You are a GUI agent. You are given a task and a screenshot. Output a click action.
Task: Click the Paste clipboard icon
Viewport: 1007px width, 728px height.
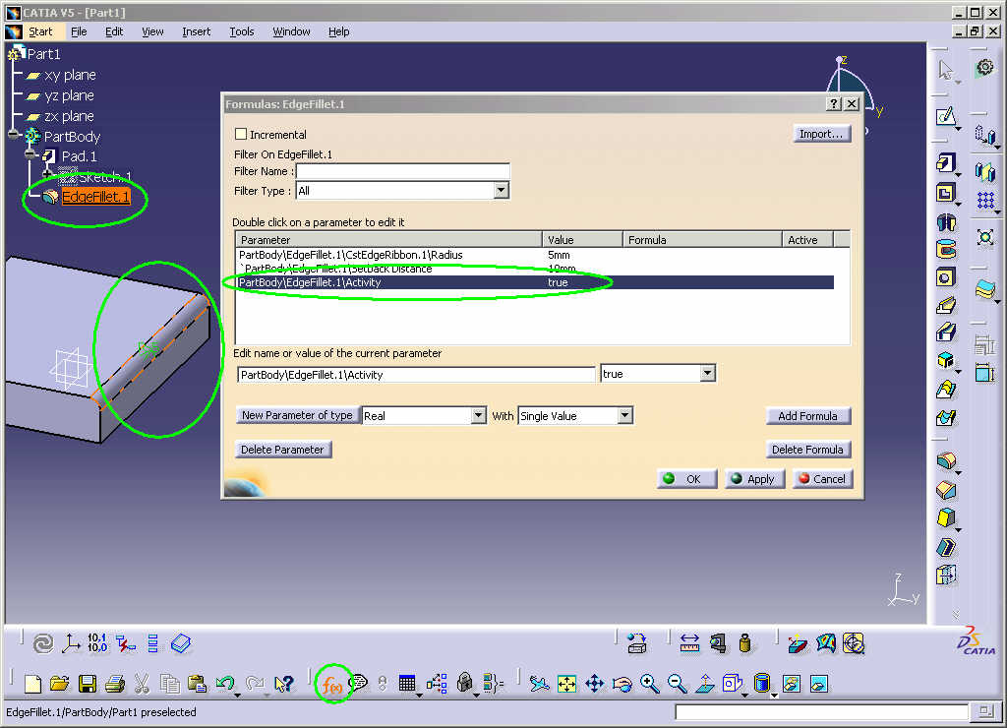coord(197,684)
